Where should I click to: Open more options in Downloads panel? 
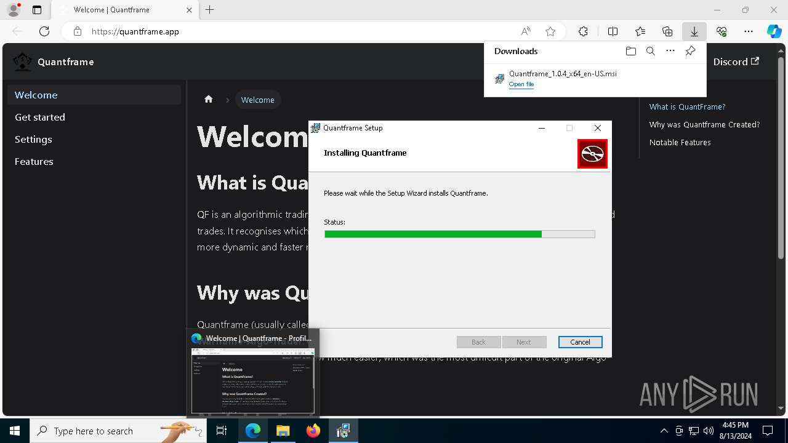670,51
